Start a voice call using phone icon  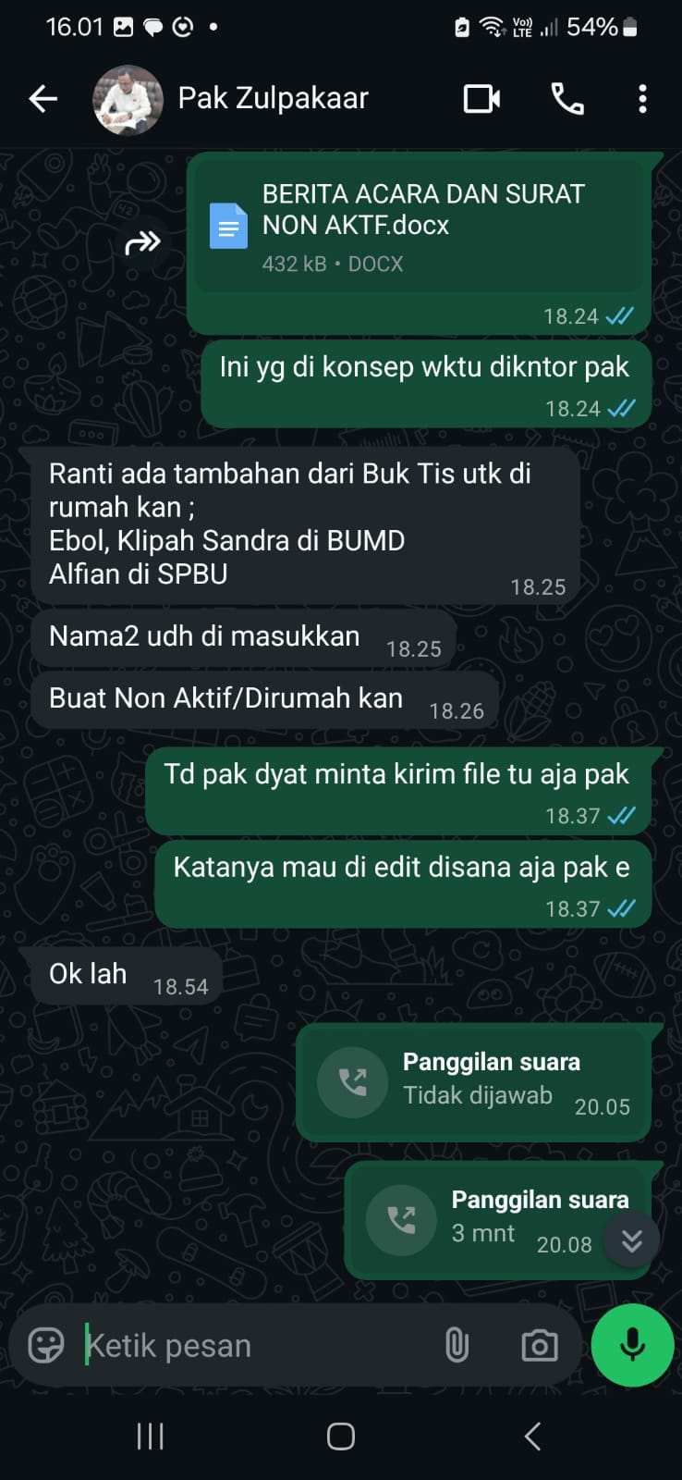pyautogui.click(x=567, y=98)
